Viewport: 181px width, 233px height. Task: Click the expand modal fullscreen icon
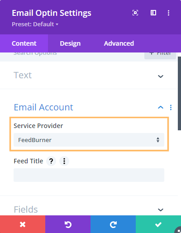tap(135, 13)
